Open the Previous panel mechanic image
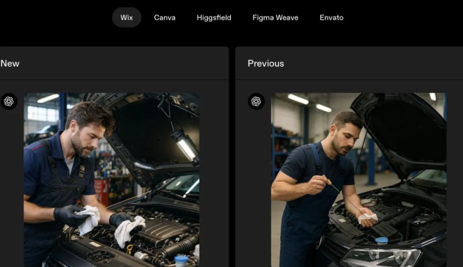This screenshot has height=267, width=463. pyautogui.click(x=359, y=180)
